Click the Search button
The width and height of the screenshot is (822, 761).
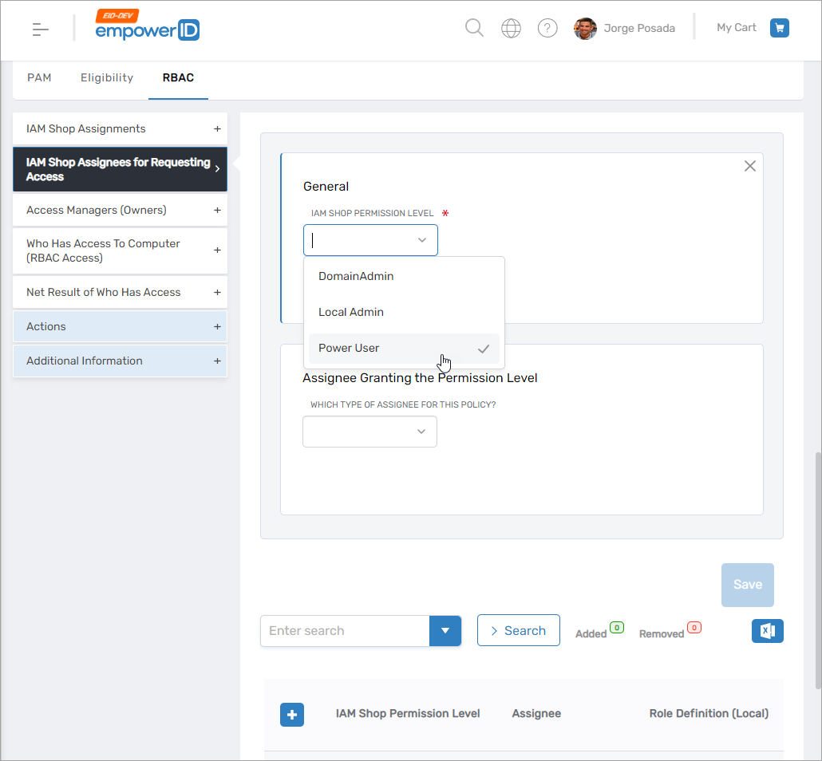[519, 630]
